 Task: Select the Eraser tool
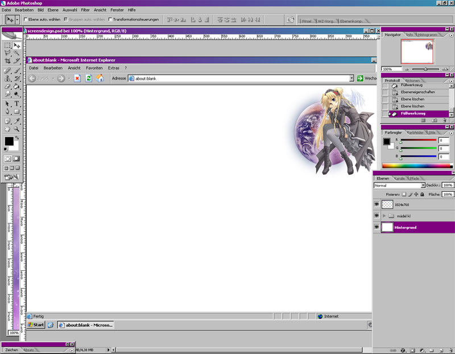(x=7, y=87)
